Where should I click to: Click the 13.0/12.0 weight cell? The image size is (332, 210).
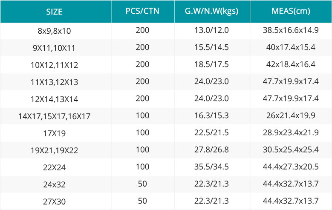(x=211, y=30)
